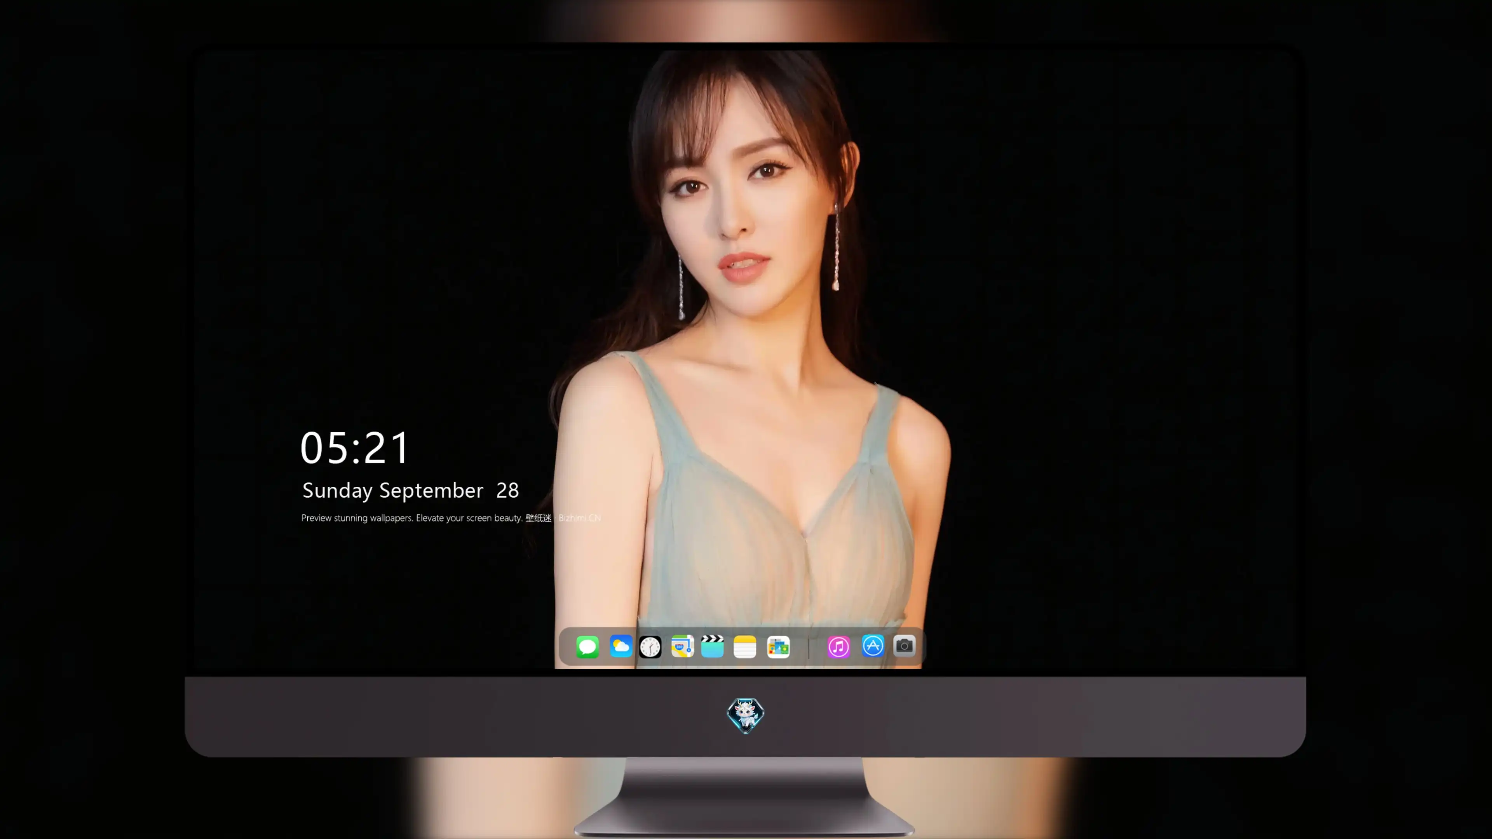Click the date text Sunday September 28
This screenshot has width=1492, height=839.
pyautogui.click(x=411, y=491)
